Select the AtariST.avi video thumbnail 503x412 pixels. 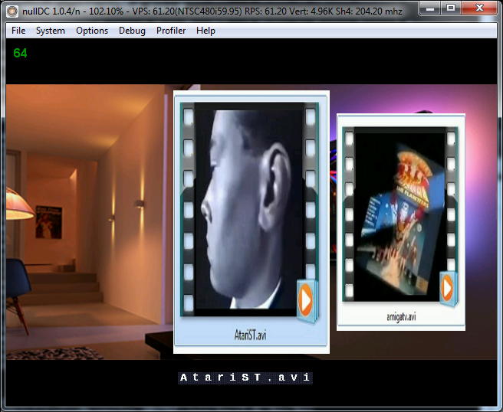(x=251, y=222)
